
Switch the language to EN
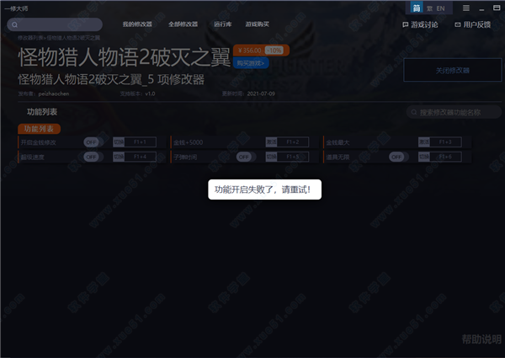click(x=440, y=8)
